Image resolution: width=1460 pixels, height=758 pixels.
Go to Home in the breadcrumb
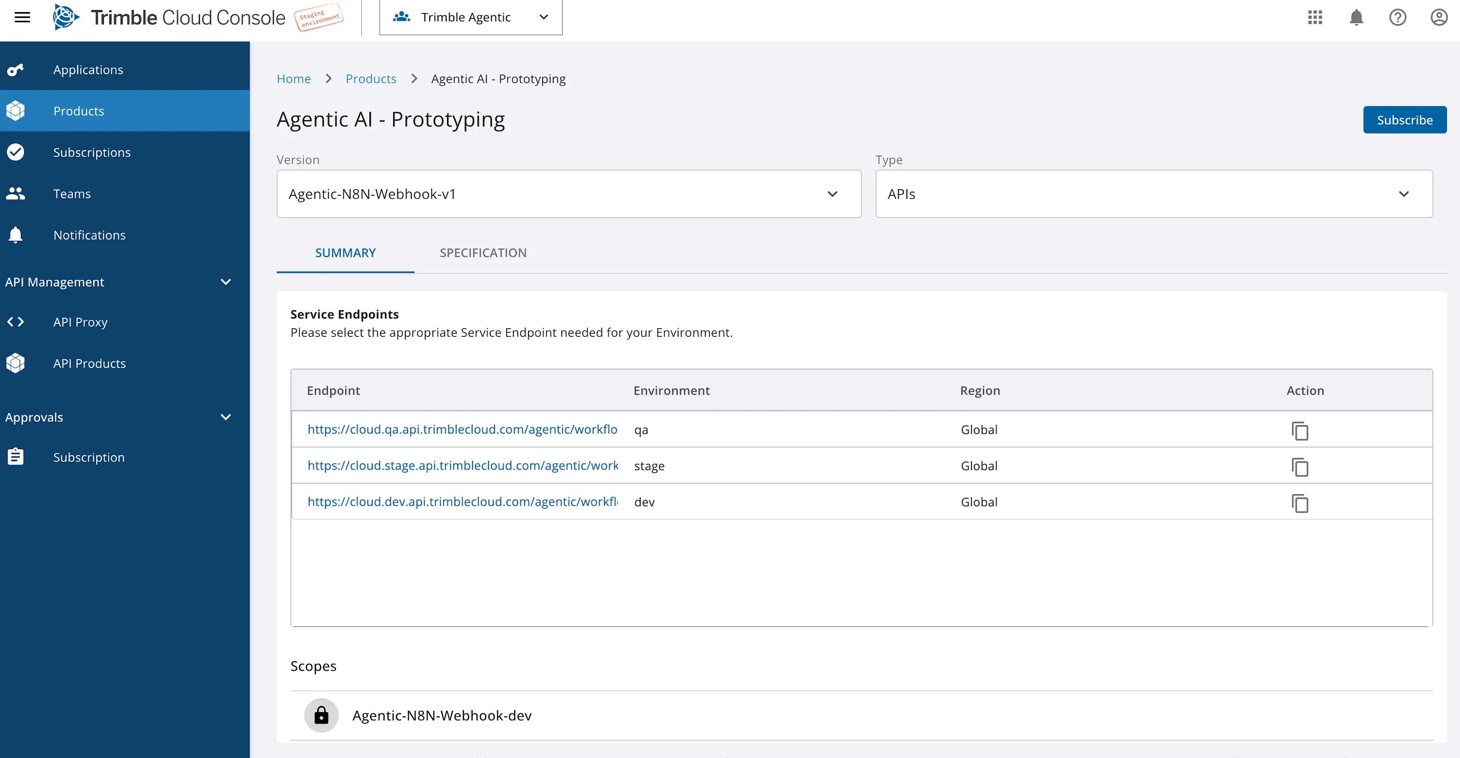click(x=294, y=79)
